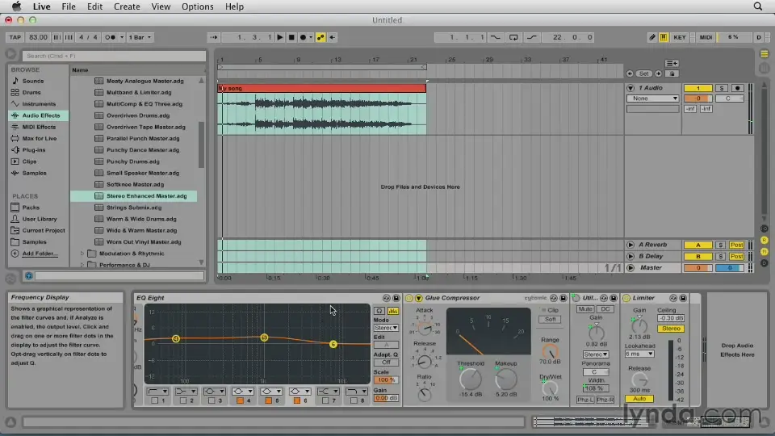Open the Create menu

tap(127, 6)
